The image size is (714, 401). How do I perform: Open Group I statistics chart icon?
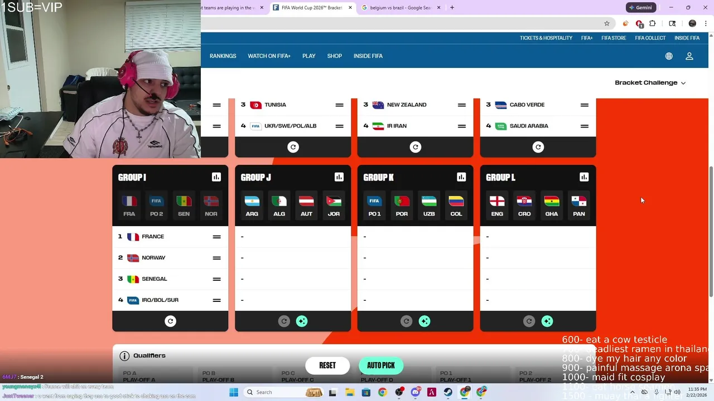[x=216, y=177]
